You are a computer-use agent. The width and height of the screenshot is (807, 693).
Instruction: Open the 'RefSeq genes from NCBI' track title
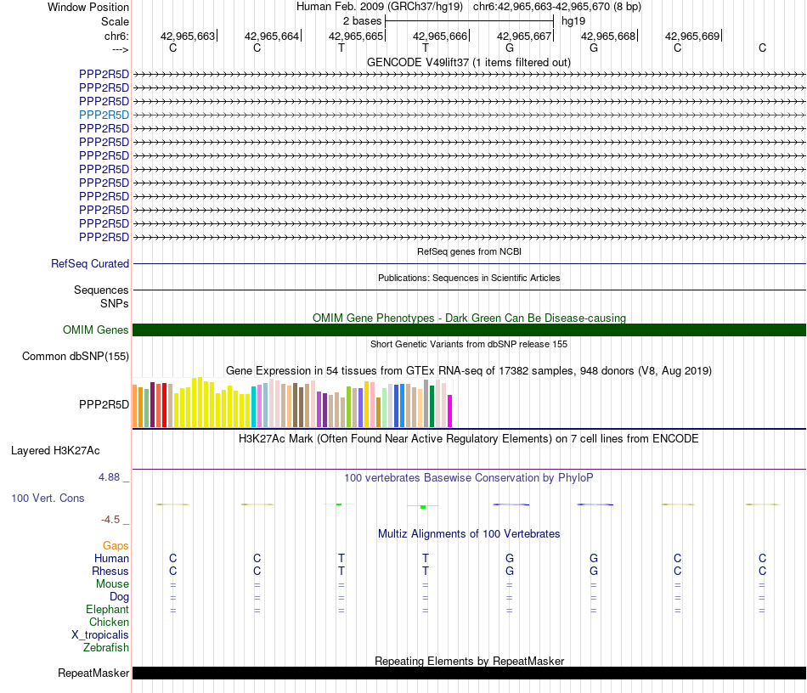[x=469, y=251]
